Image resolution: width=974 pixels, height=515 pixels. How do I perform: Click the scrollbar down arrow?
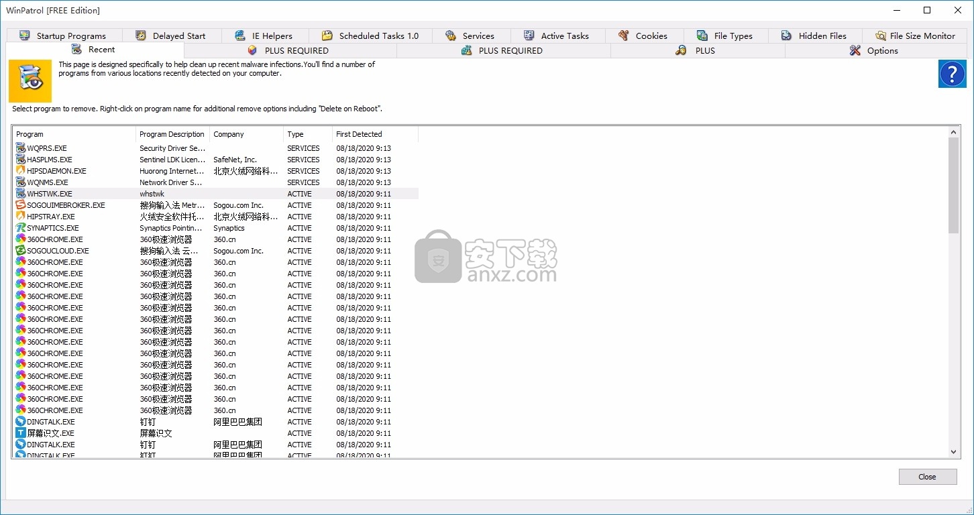pyautogui.click(x=954, y=452)
